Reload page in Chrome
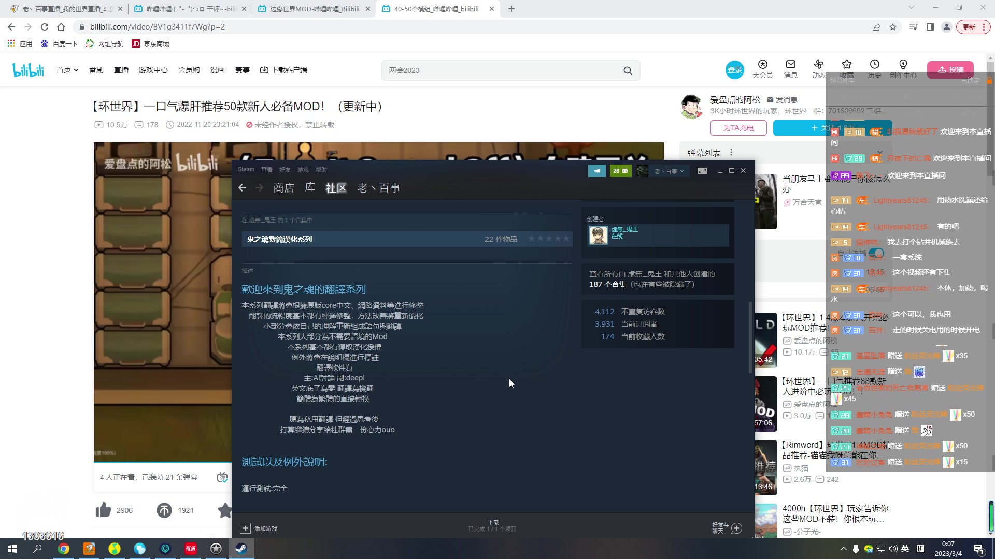 pos(45,27)
